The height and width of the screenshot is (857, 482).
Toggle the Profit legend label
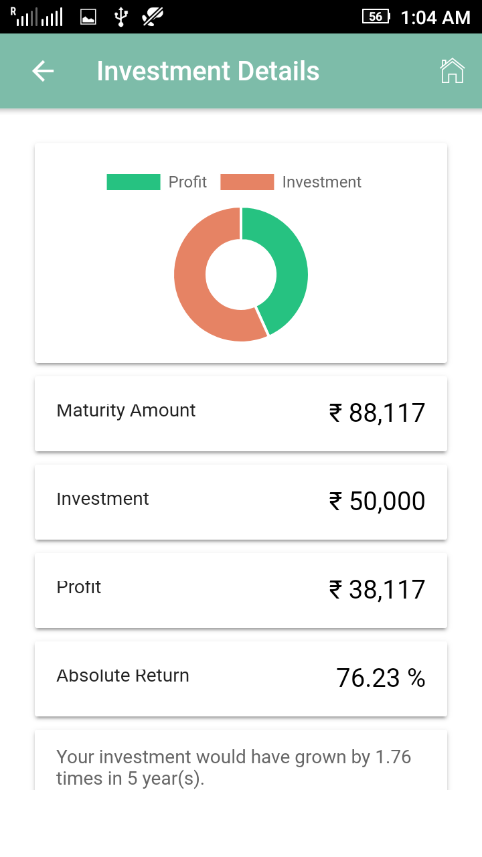click(x=187, y=182)
